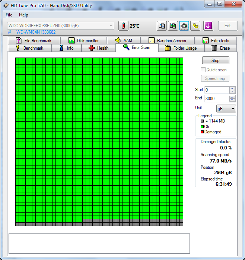Stop the running error scan

coord(216,61)
